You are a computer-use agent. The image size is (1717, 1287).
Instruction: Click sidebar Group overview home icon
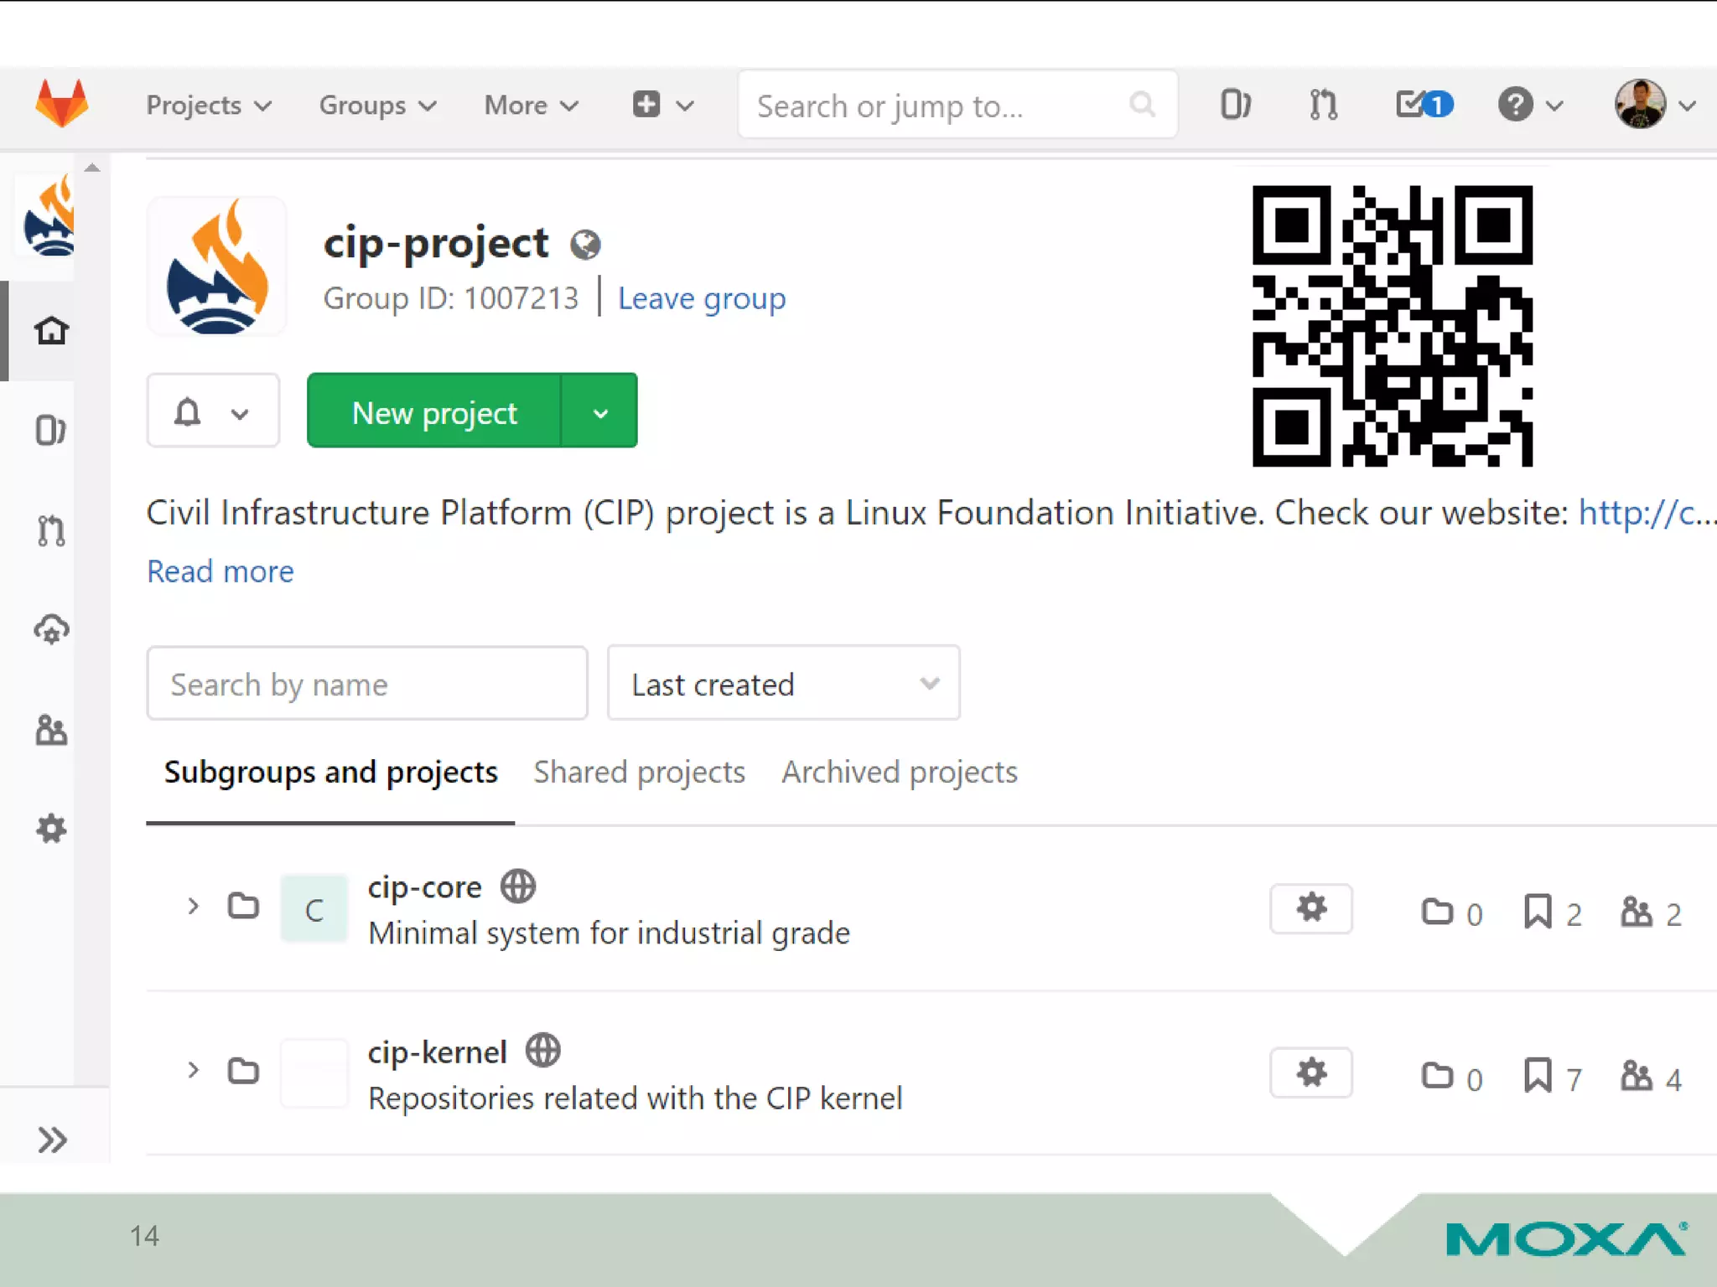point(51,331)
